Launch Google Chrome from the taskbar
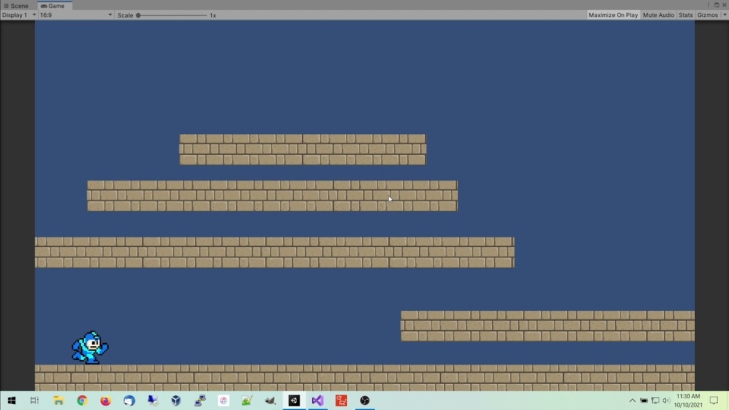The width and height of the screenshot is (729, 410). coord(82,401)
